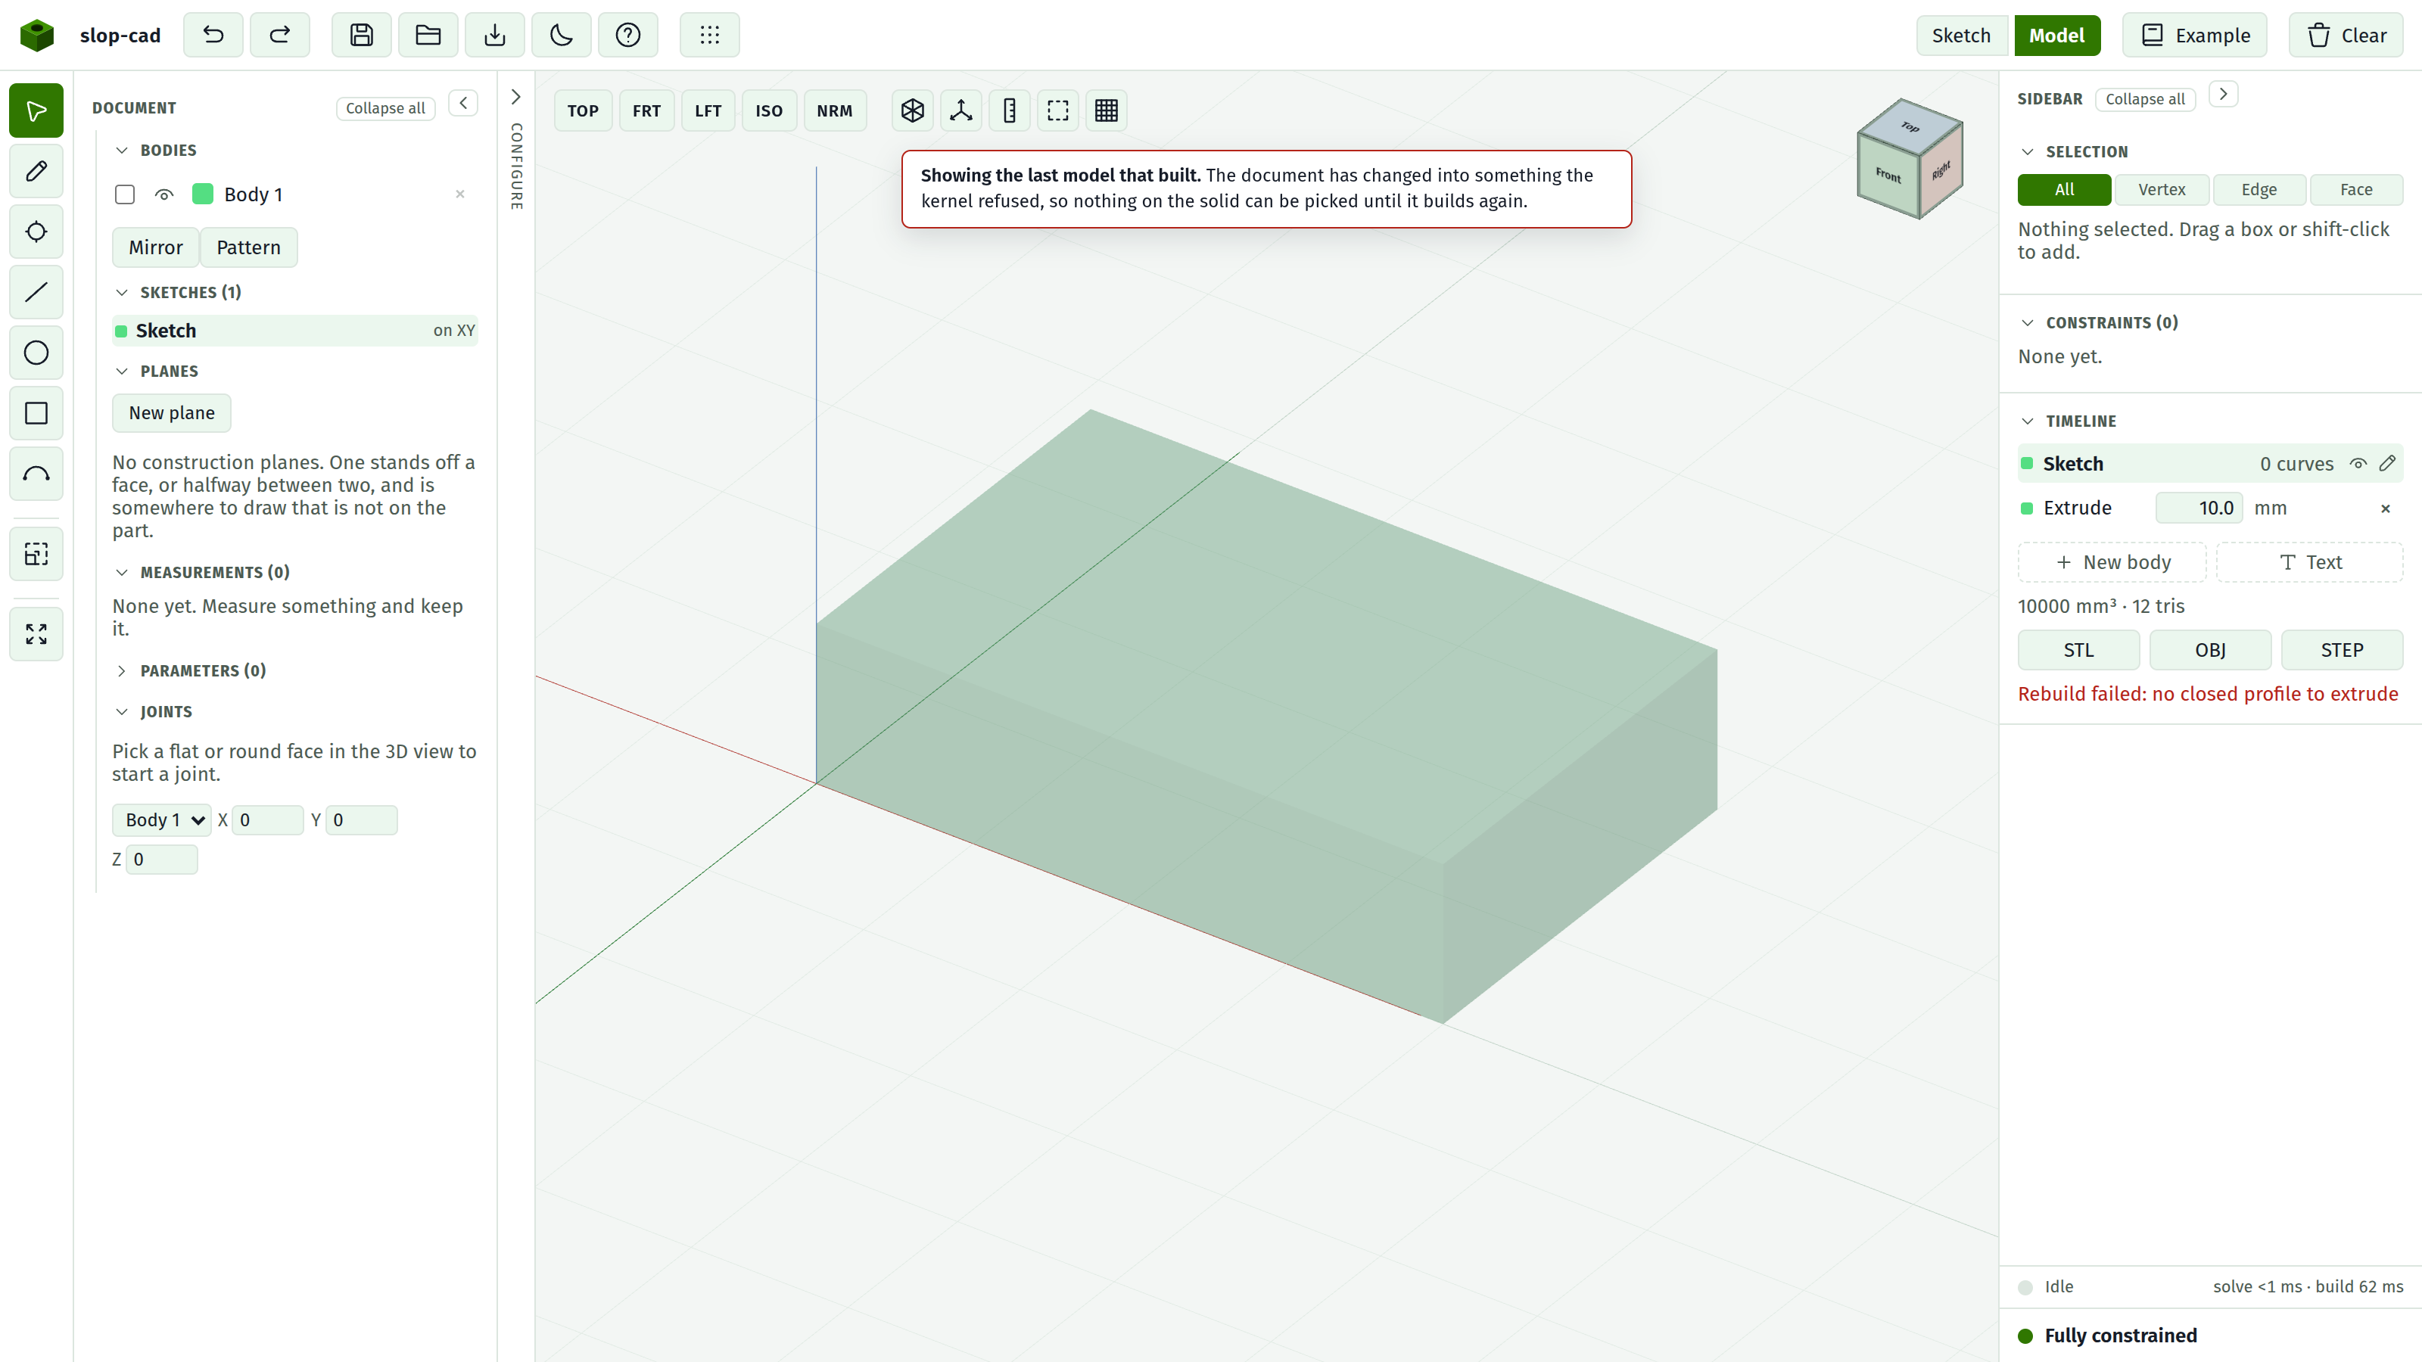Pick the point crosshair tool
The width and height of the screenshot is (2422, 1362).
click(x=36, y=232)
